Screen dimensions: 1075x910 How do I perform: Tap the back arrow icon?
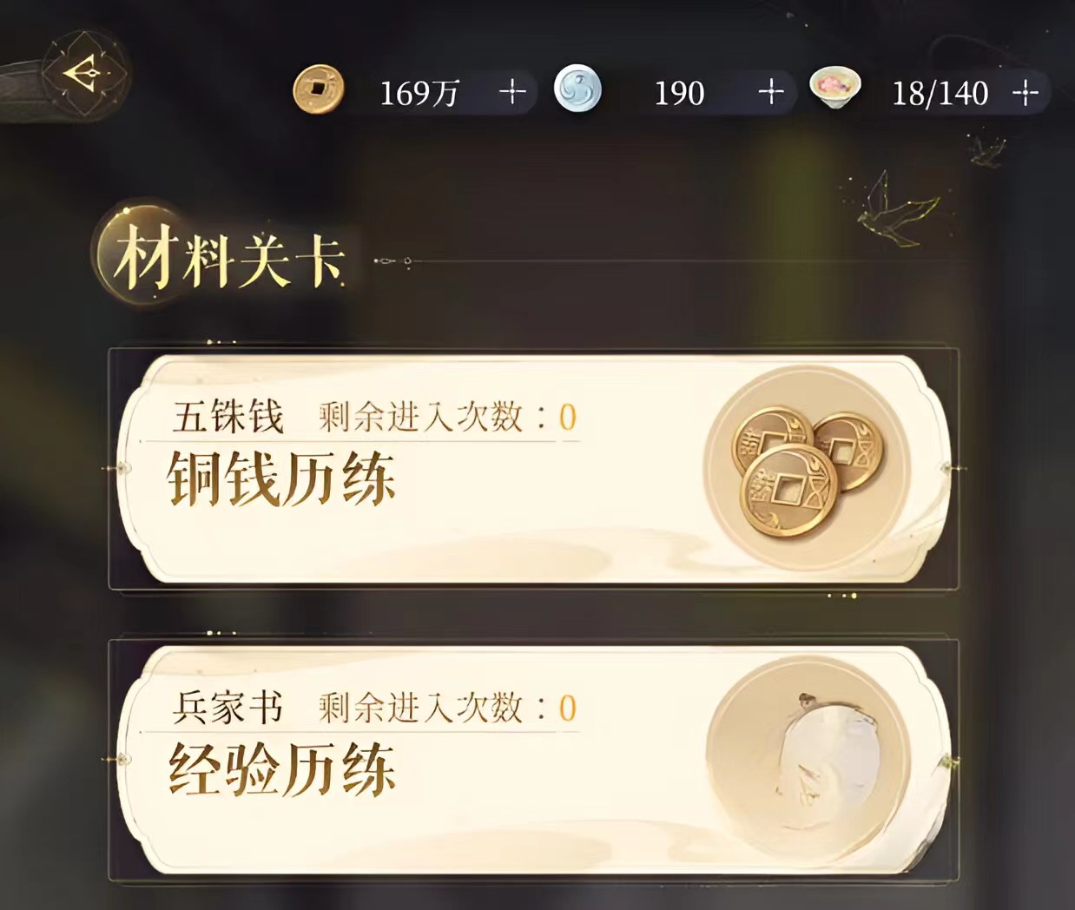[x=84, y=72]
